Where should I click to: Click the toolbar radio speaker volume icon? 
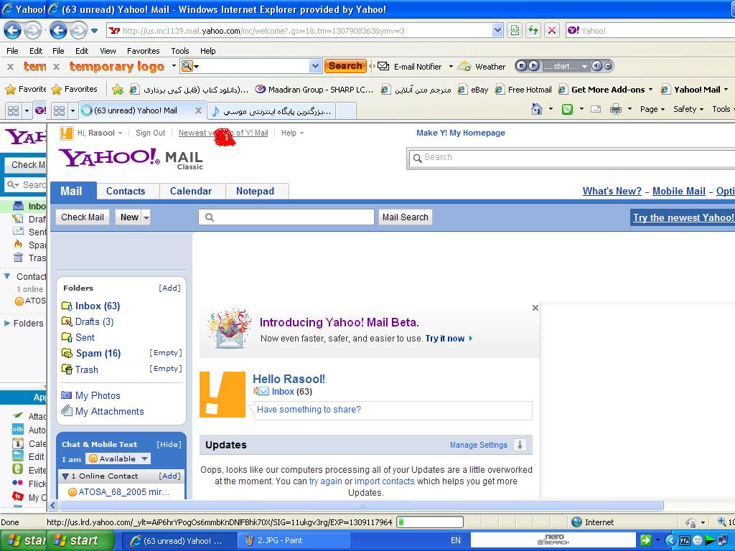[x=596, y=66]
